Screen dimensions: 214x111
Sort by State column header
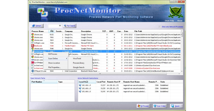click(165, 82)
